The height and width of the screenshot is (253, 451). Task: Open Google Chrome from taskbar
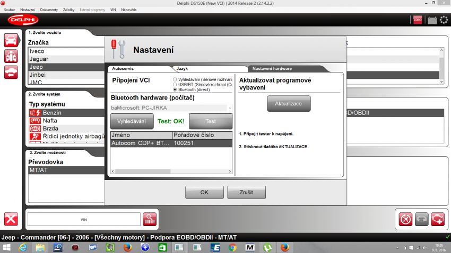tap(232, 247)
